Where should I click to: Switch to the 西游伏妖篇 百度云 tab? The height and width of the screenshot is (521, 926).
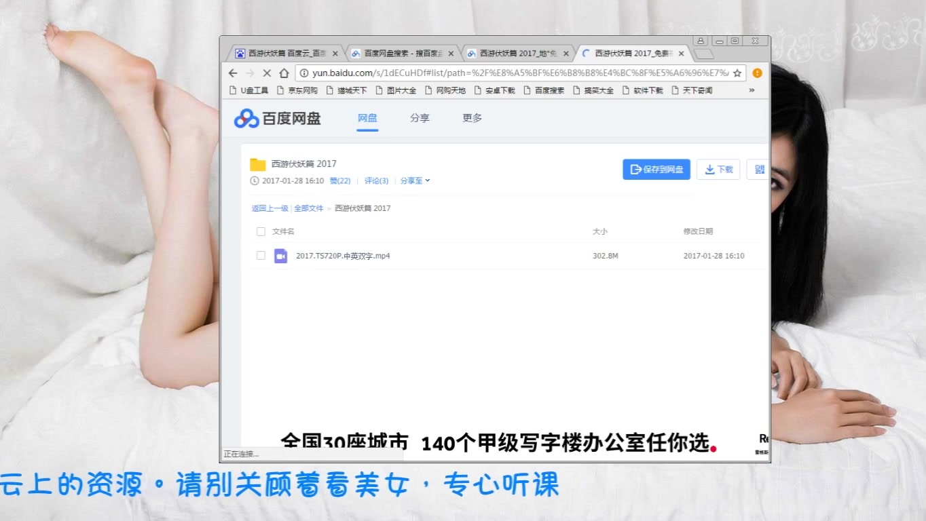click(286, 54)
